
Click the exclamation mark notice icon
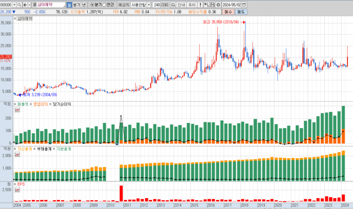200,5
